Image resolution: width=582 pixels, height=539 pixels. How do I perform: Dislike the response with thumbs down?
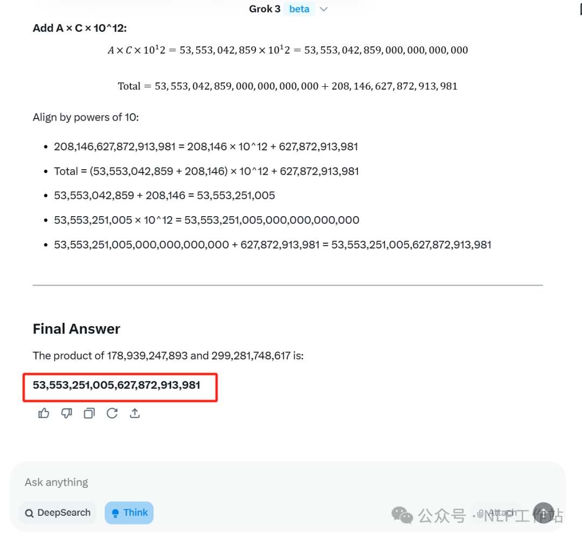point(66,413)
